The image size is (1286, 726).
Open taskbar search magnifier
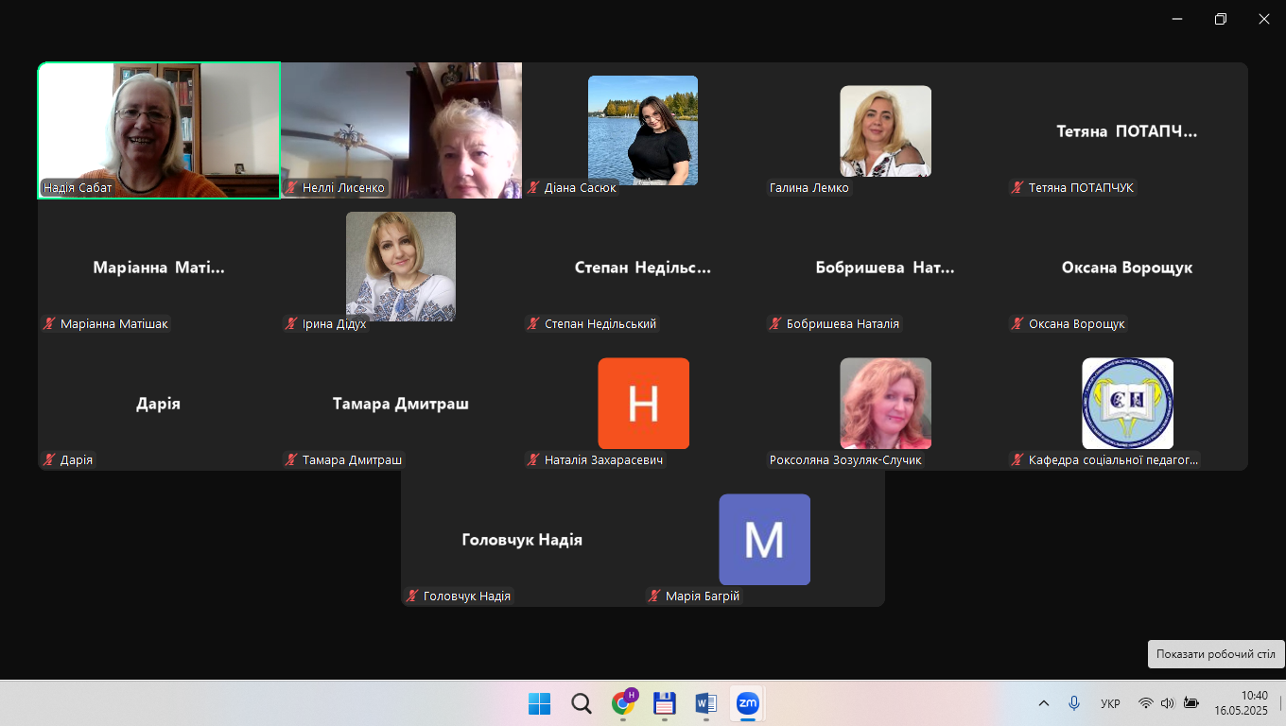tap(582, 703)
